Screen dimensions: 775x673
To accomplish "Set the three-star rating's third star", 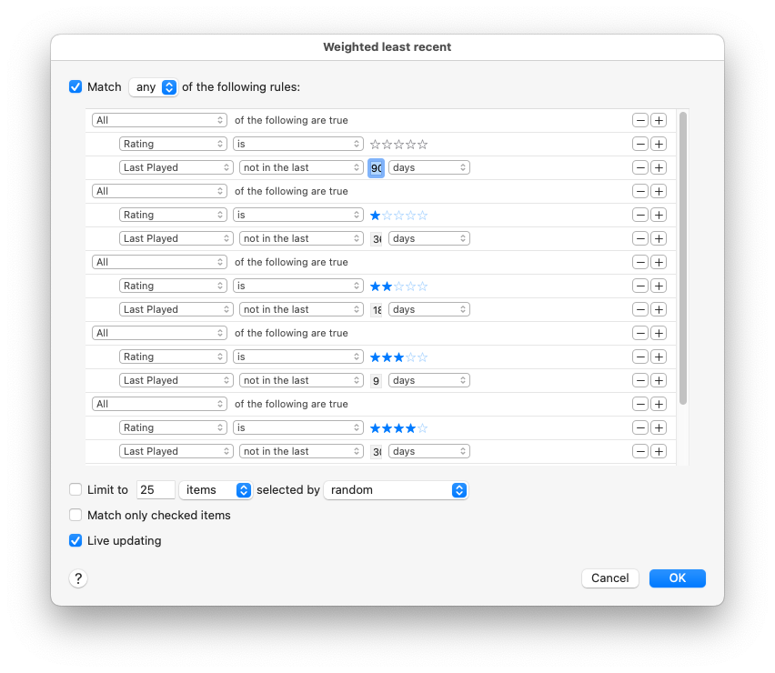I will pyautogui.click(x=398, y=357).
